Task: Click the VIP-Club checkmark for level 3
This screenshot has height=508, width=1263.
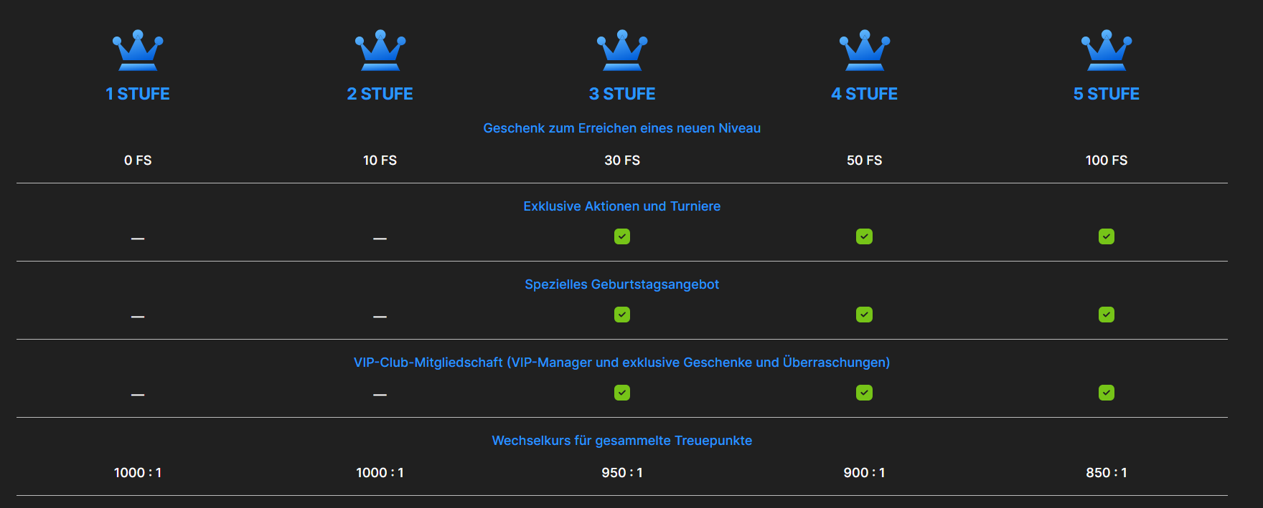Action: (x=622, y=393)
